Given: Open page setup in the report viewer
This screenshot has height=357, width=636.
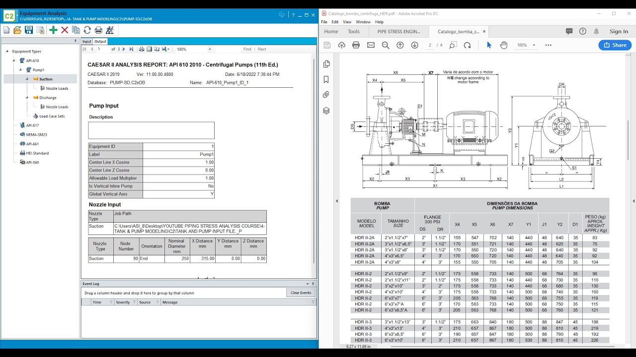Looking at the screenshot, I should 157,49.
